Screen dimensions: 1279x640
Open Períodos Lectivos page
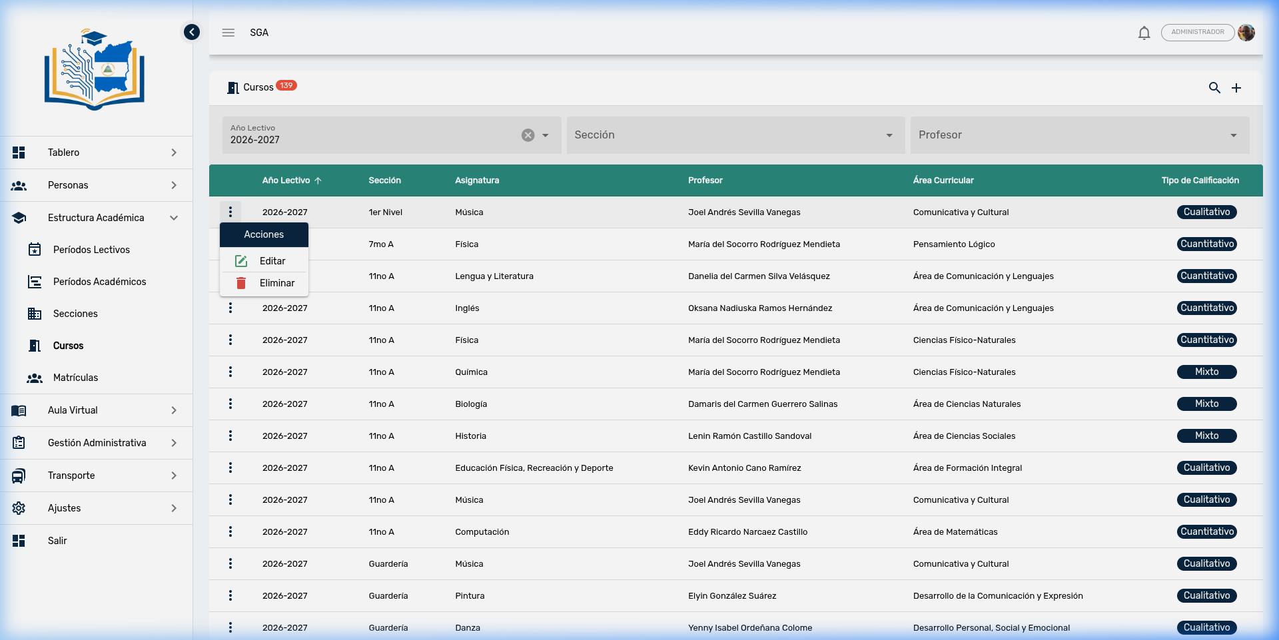[91, 250]
